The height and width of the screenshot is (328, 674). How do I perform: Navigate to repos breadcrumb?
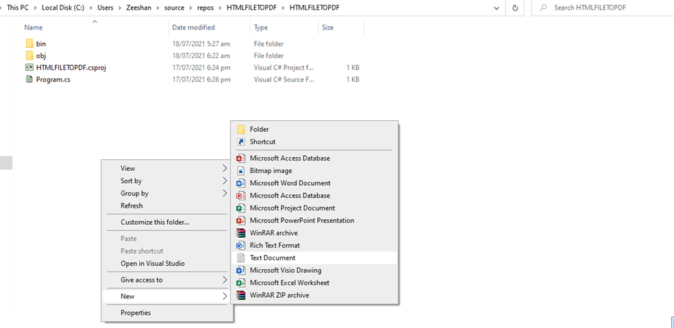click(205, 8)
